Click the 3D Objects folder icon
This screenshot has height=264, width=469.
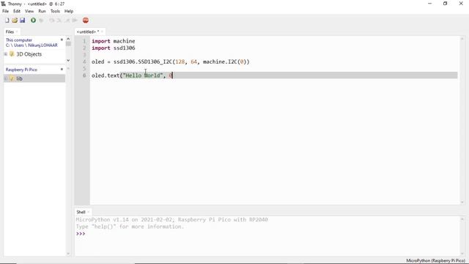[x=12, y=54]
